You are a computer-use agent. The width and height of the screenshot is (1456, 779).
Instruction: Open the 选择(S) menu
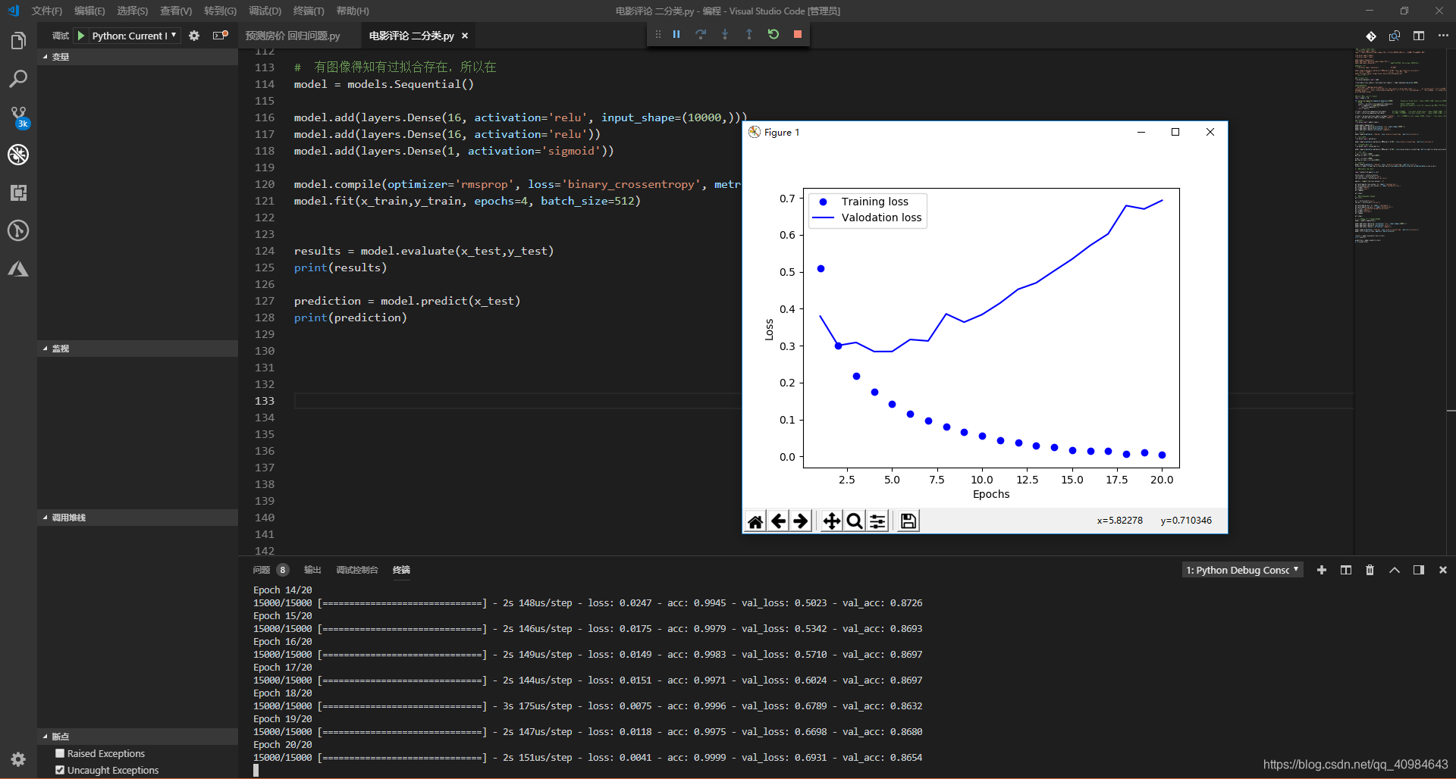pos(133,11)
